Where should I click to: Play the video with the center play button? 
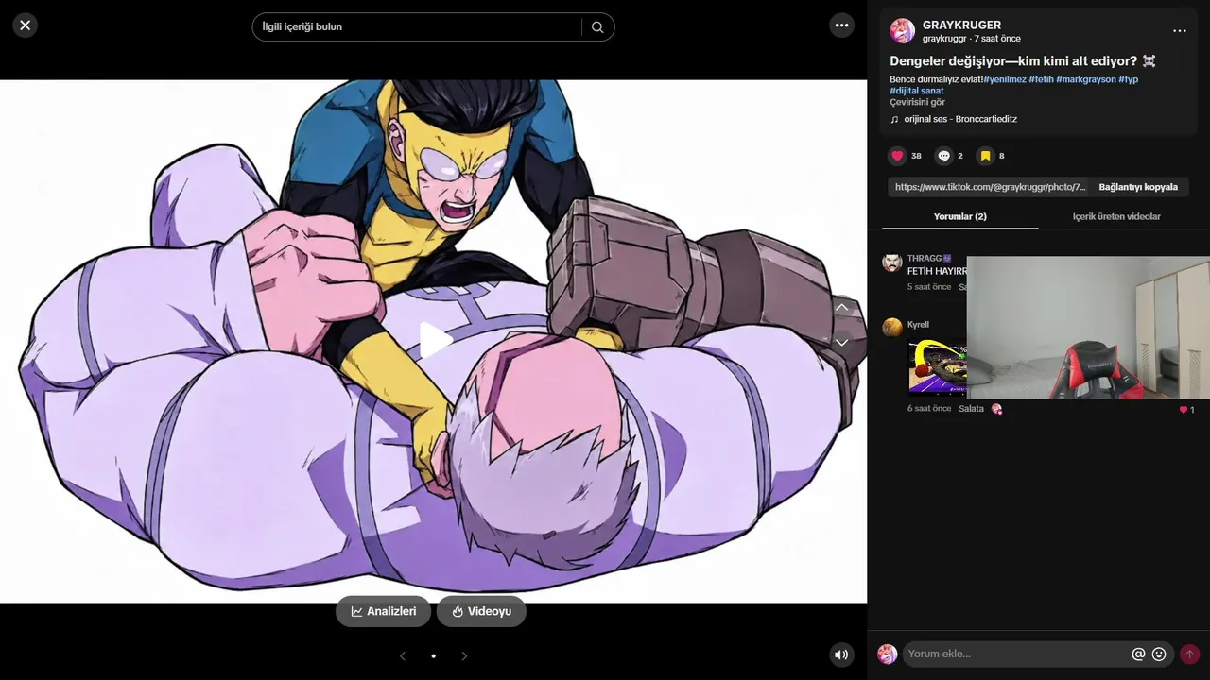click(435, 341)
